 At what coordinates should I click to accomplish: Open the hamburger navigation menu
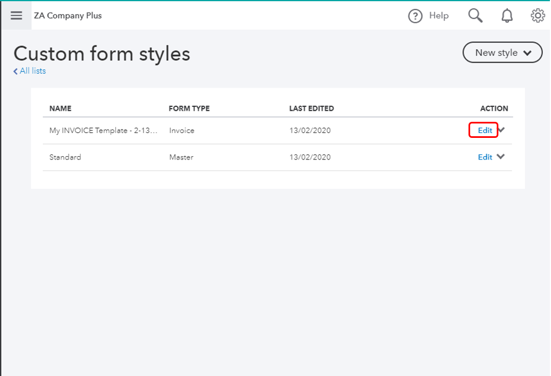(16, 16)
